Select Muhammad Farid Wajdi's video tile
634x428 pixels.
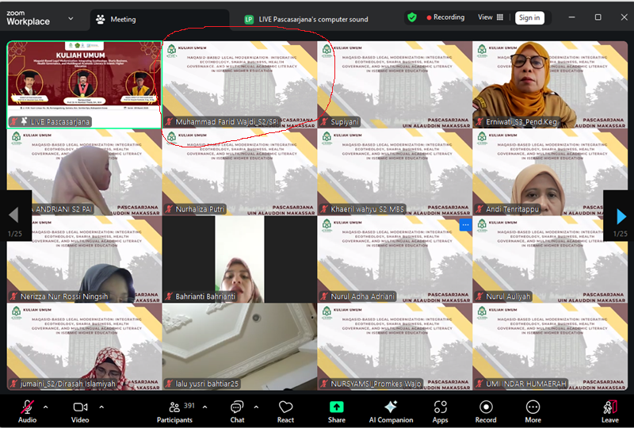[239, 84]
